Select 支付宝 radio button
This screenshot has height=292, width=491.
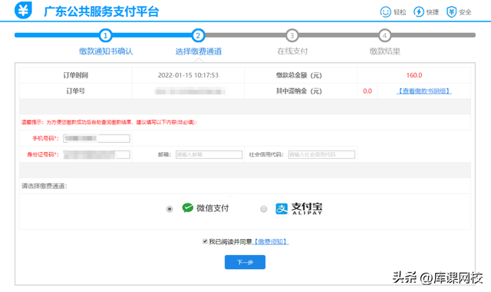point(264,209)
